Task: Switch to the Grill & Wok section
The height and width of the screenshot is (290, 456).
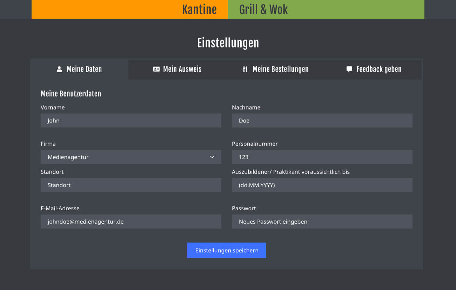Action: coord(263,9)
